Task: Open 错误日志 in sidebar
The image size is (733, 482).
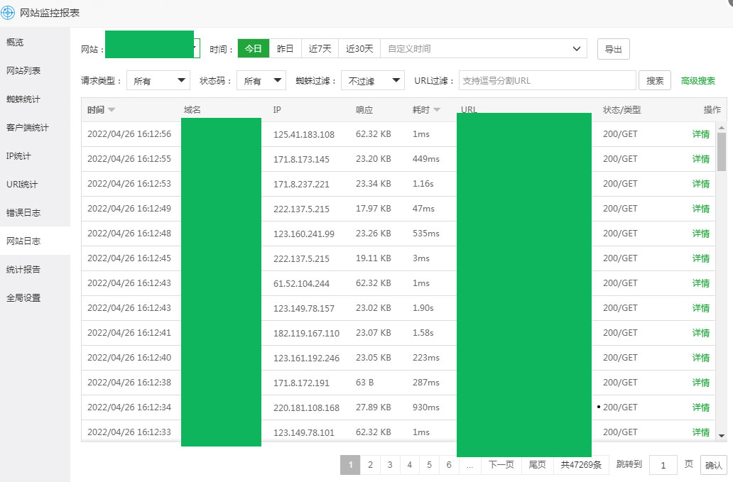Action: point(23,212)
